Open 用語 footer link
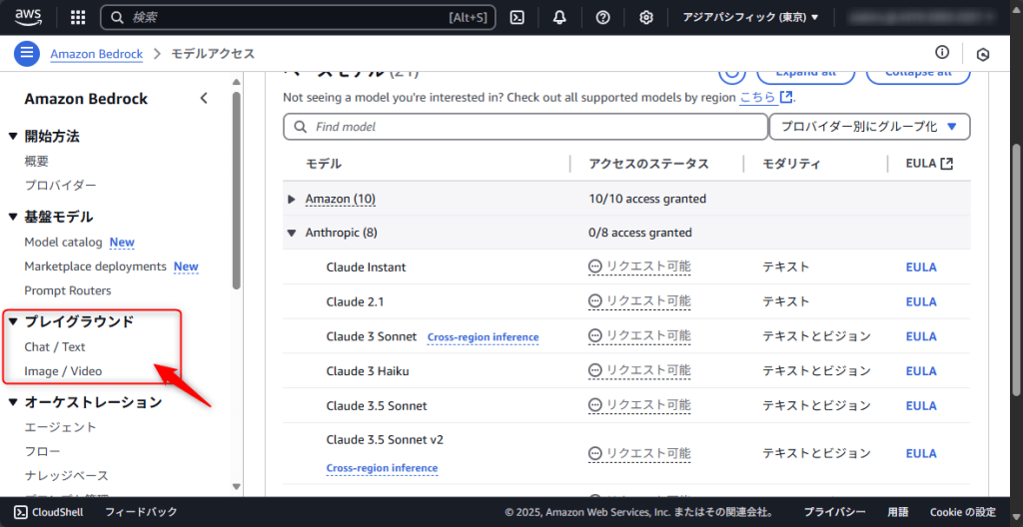Viewport: 1023px width, 527px height. (x=898, y=512)
